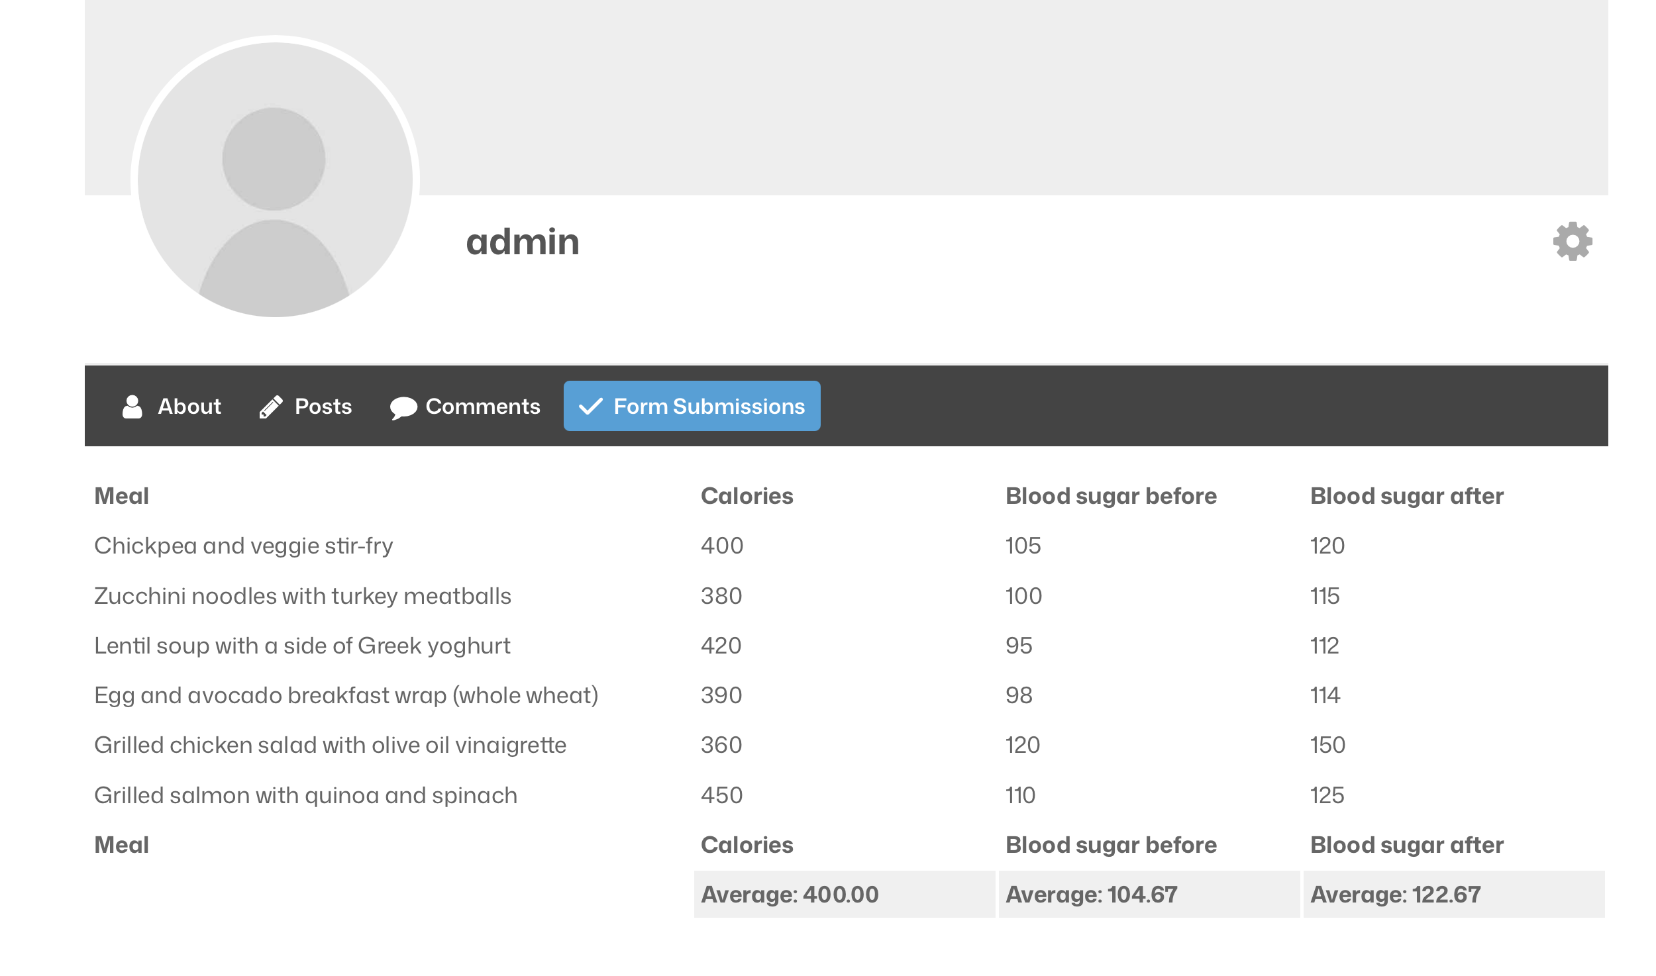Click the Average 400.00 calories cell
This screenshot has width=1656, height=976.
[788, 894]
